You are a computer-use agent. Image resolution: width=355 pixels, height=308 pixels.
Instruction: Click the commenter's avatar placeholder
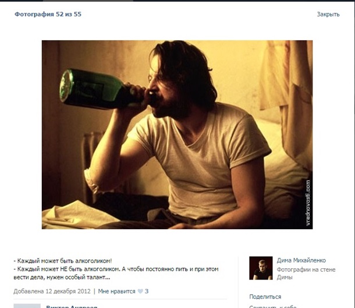pyautogui.click(x=27, y=306)
